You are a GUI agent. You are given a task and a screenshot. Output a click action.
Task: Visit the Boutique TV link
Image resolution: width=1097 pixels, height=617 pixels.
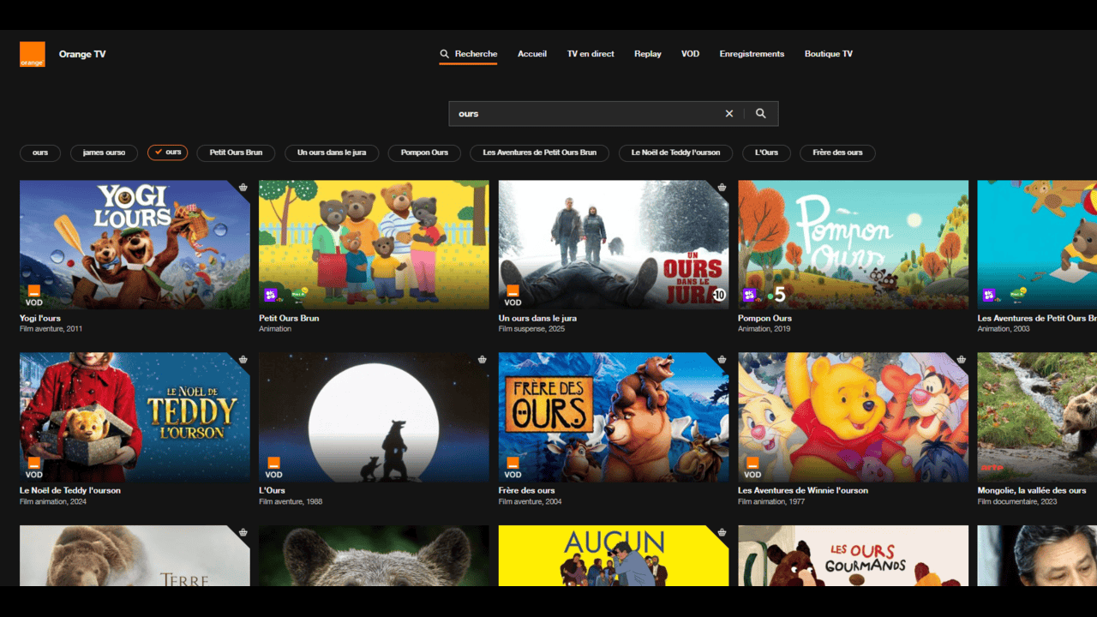tap(828, 54)
